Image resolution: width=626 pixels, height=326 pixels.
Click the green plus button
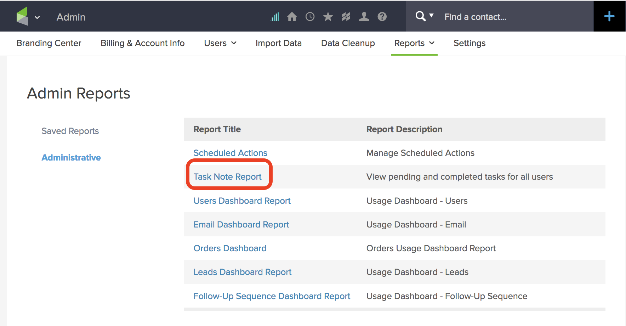(609, 16)
